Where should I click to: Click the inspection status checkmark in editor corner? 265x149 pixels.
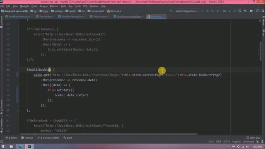(x=260, y=21)
